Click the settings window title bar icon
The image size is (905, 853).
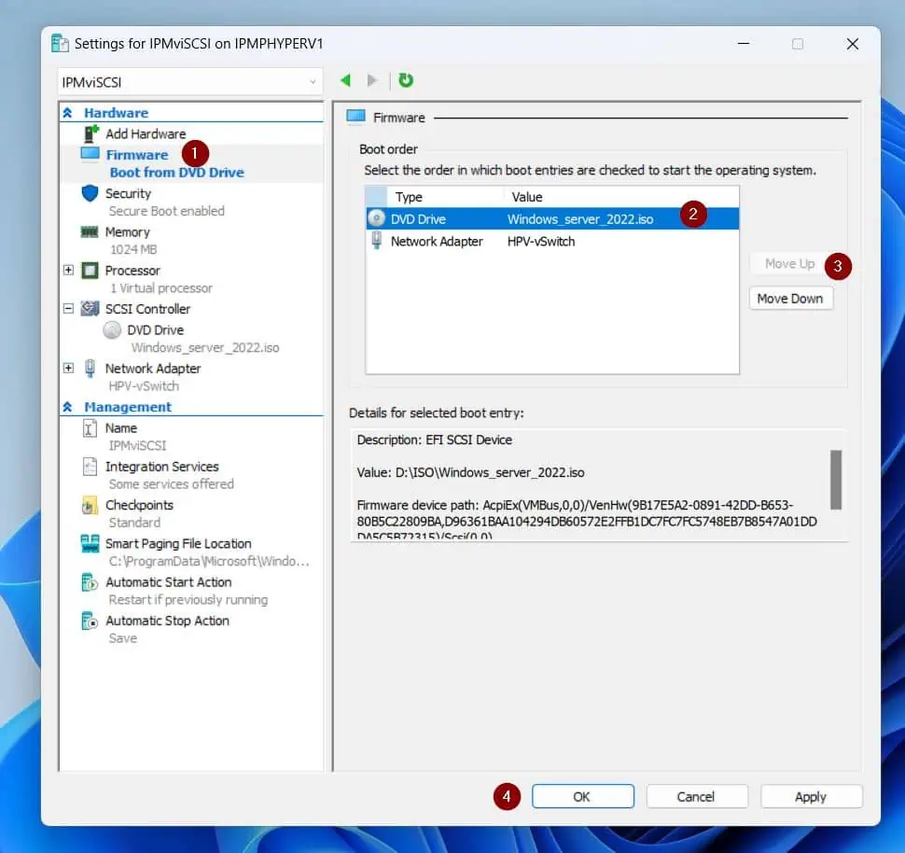pos(60,43)
